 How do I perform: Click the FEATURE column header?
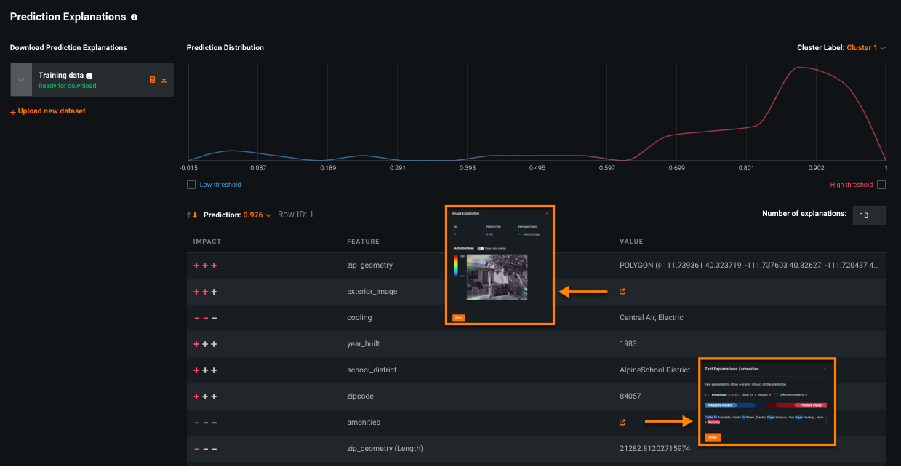tap(363, 242)
